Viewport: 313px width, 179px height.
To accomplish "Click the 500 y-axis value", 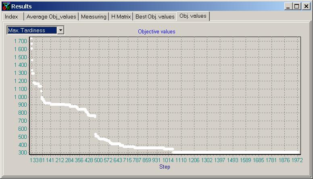I will point(23,137).
